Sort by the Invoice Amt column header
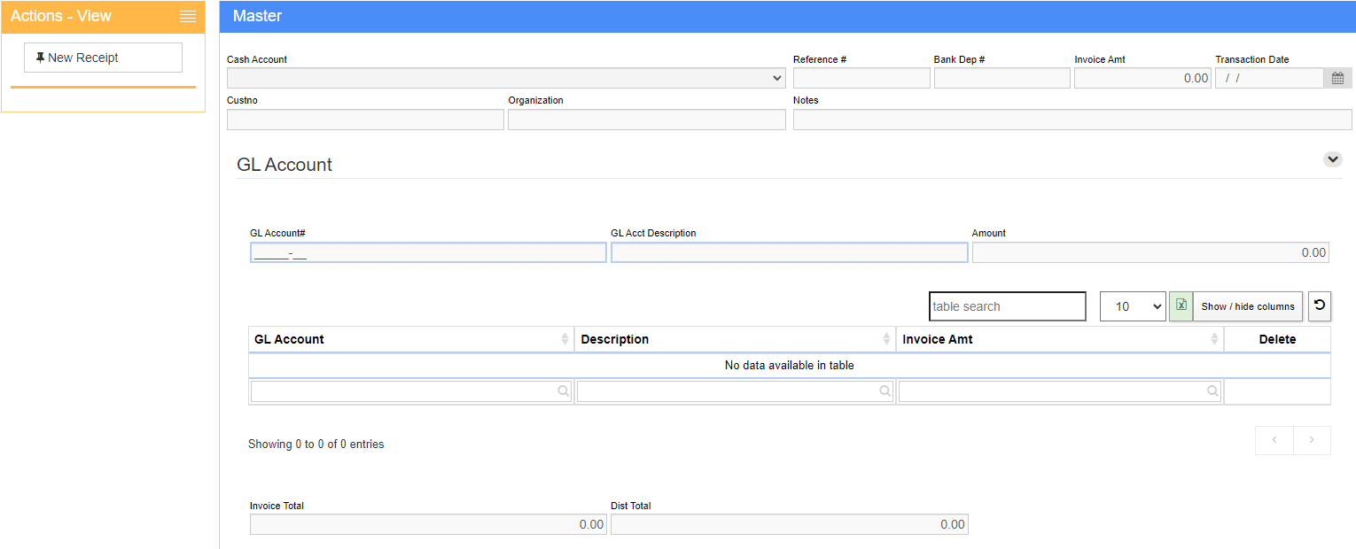The height and width of the screenshot is (549, 1356). point(1060,339)
